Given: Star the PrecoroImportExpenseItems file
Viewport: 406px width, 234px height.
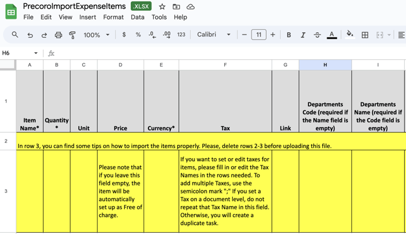Looking at the screenshot, I should [162, 7].
